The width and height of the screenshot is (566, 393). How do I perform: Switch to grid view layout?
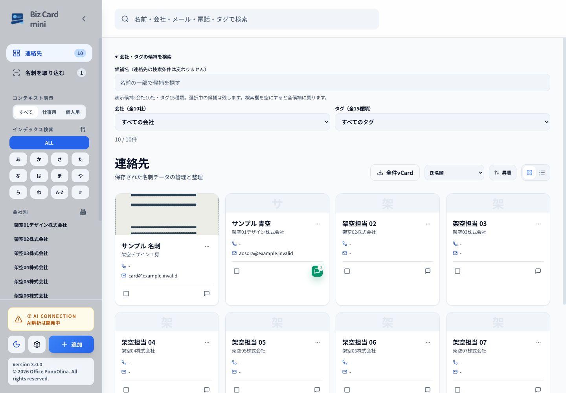click(529, 173)
